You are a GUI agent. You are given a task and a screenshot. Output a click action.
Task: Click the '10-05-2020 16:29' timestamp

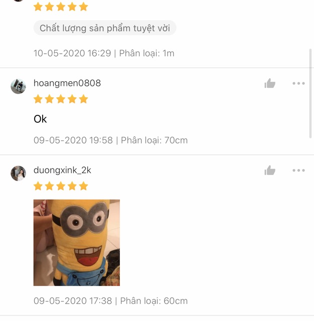coord(72,53)
